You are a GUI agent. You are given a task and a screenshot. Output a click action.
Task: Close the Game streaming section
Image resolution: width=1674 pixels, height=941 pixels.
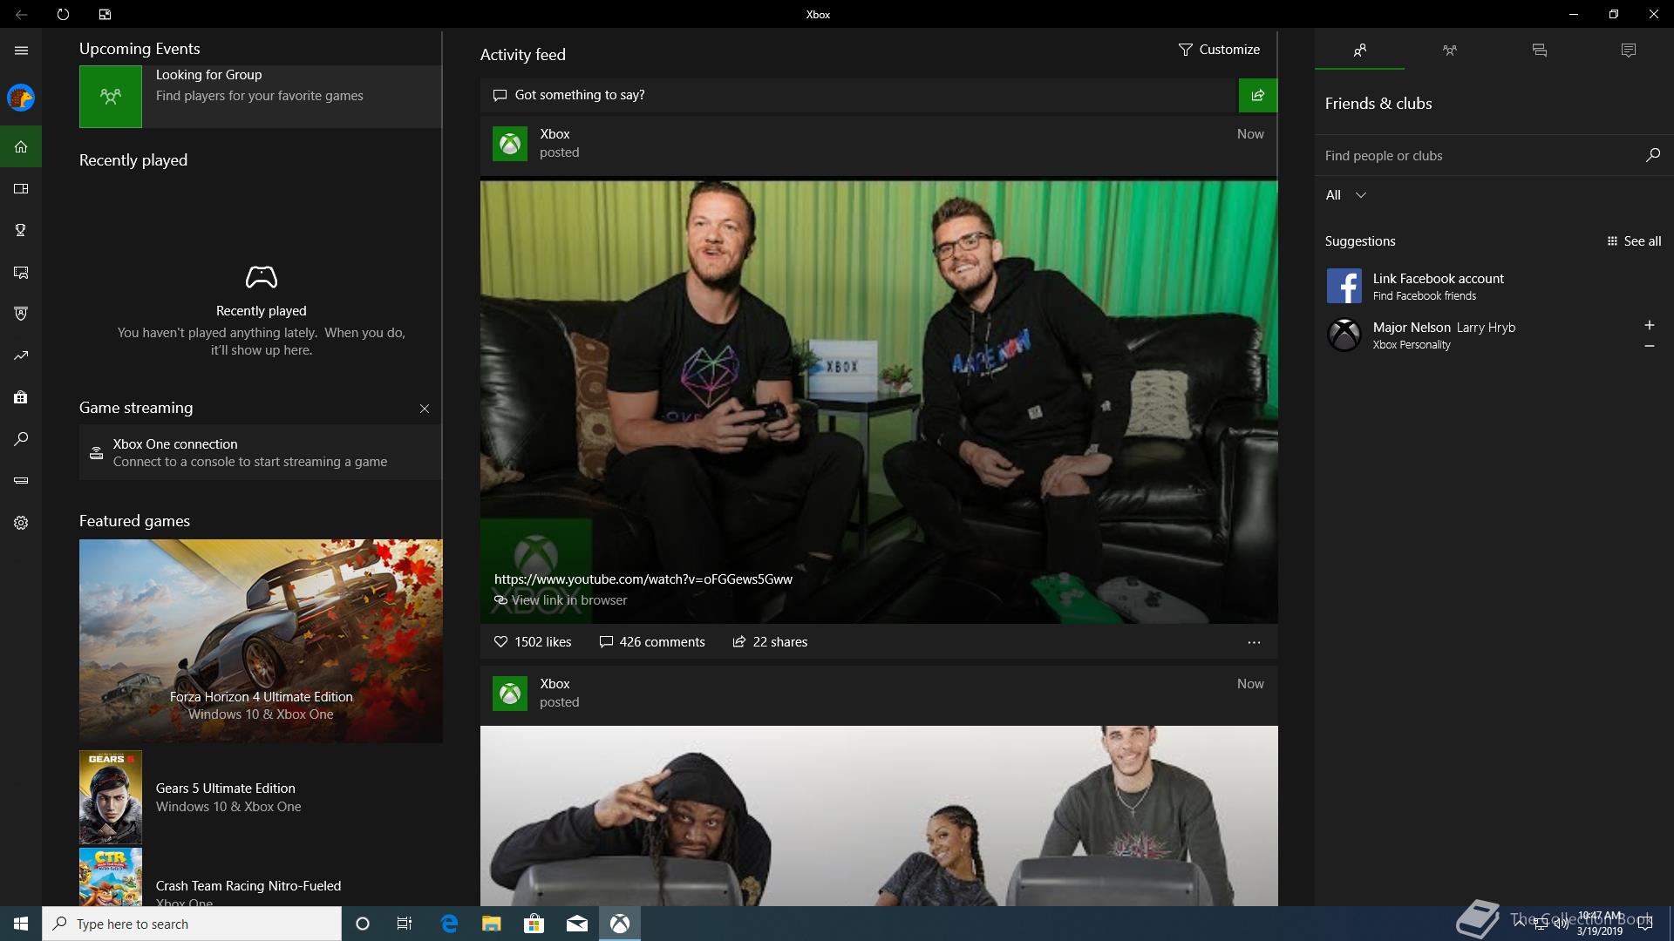425,409
